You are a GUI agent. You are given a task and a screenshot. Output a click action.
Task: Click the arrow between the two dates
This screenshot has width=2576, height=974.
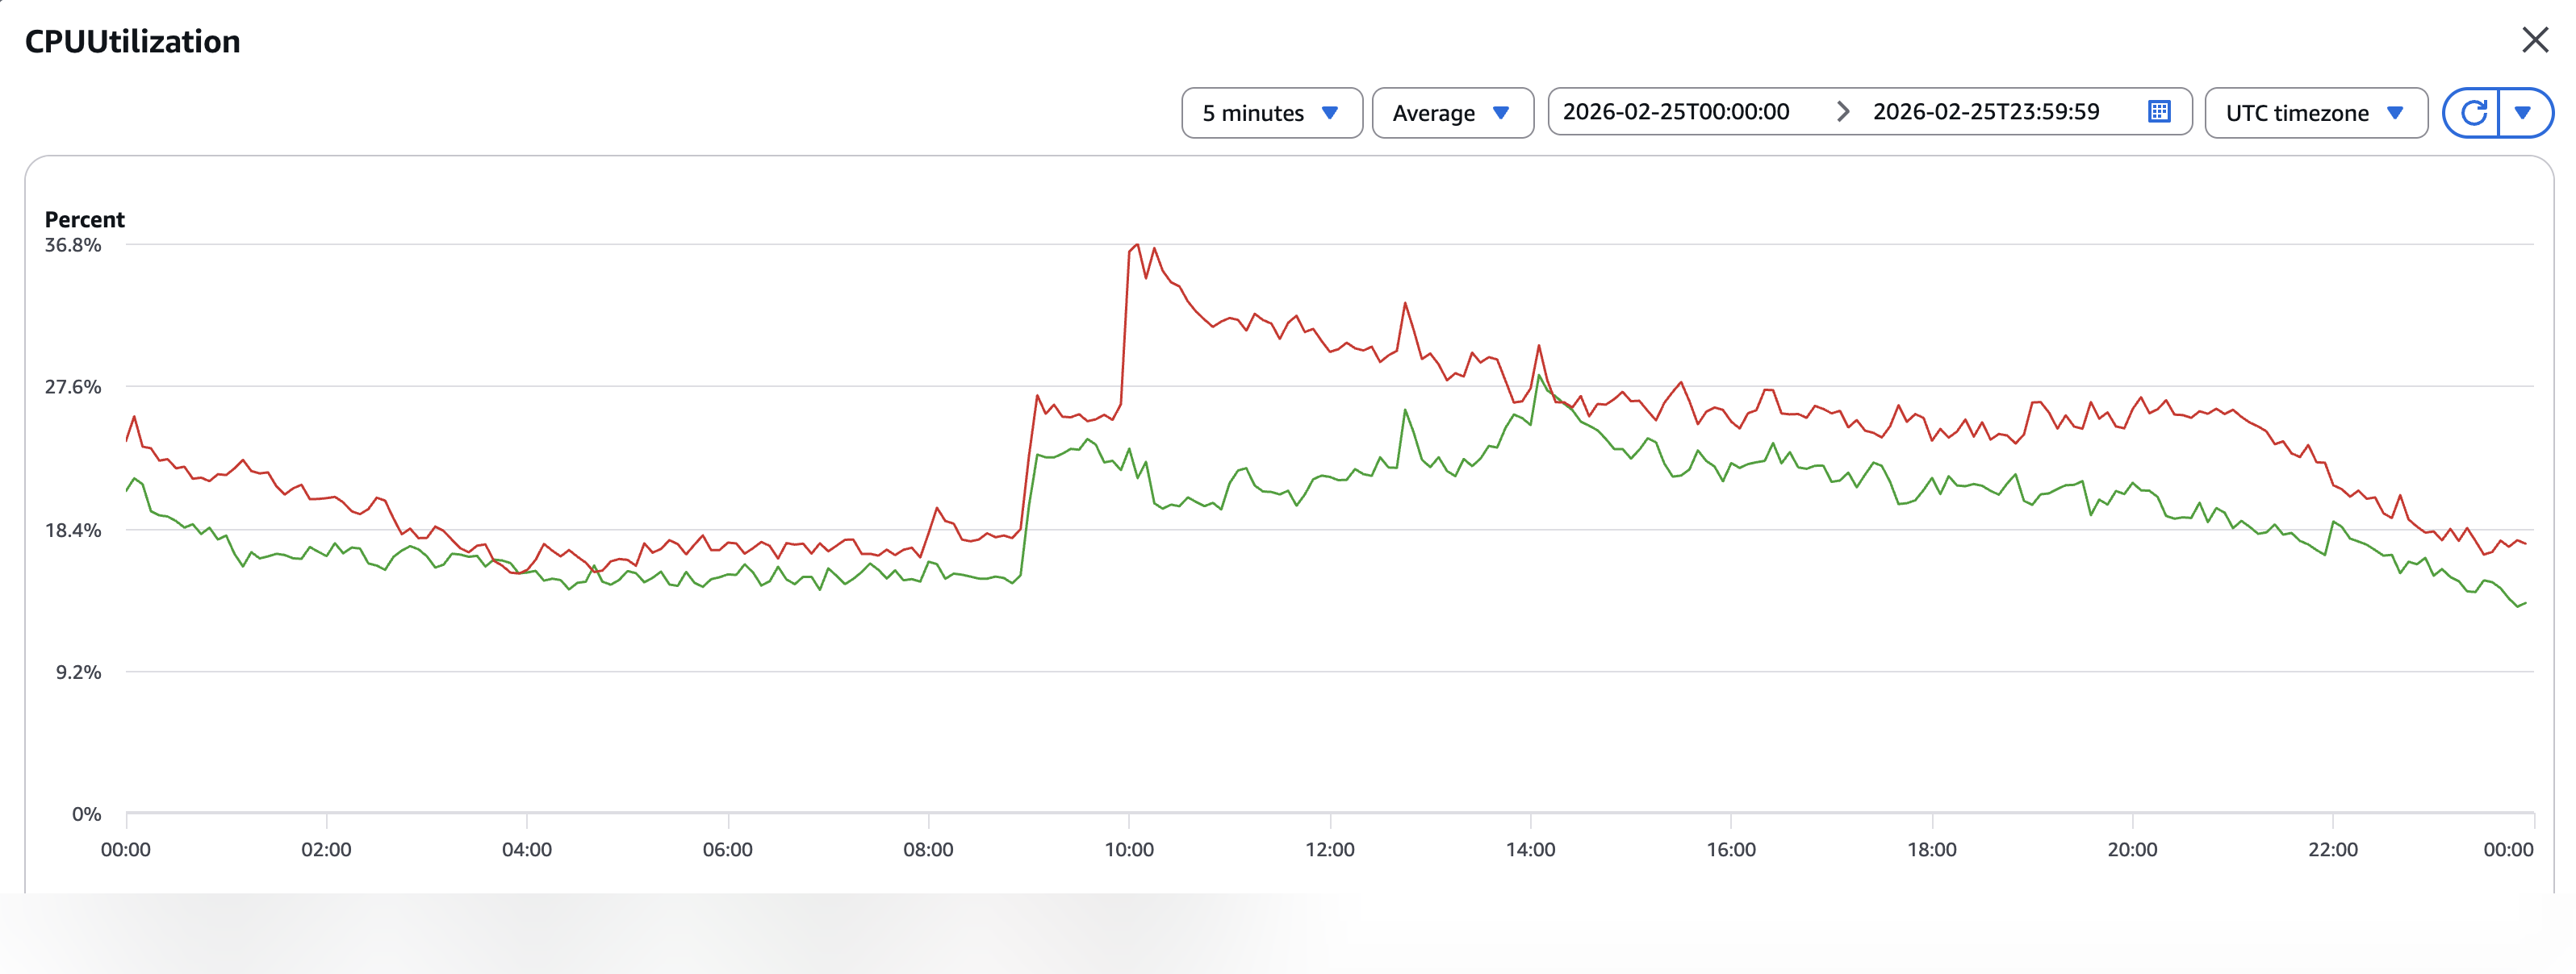[x=1842, y=112]
